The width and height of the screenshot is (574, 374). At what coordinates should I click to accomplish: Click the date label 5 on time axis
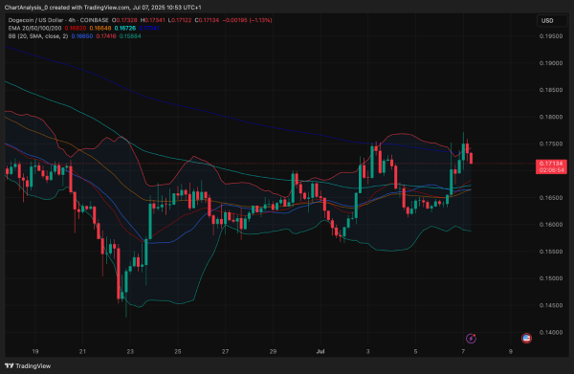[x=415, y=351]
